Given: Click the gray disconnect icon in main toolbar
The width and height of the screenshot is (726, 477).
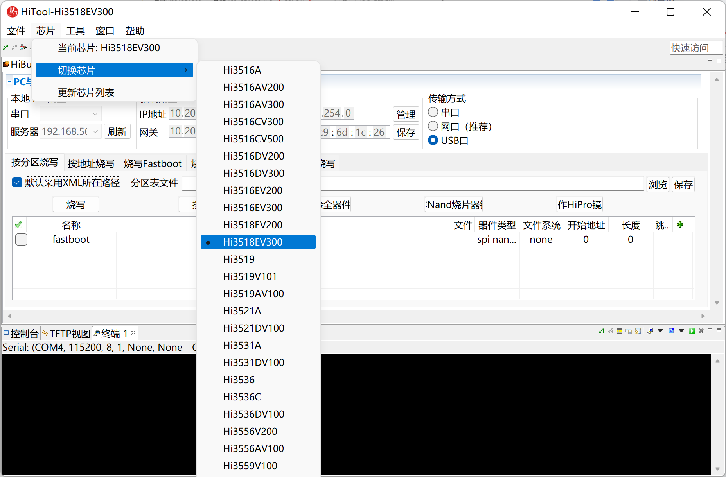Looking at the screenshot, I should point(14,48).
